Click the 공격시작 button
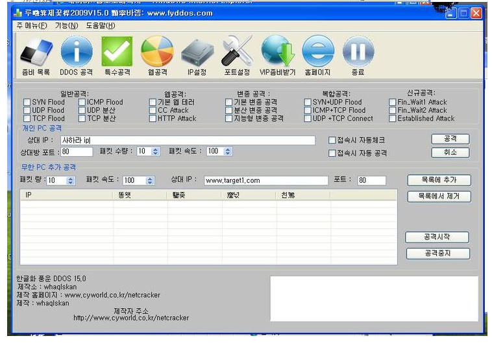 (x=437, y=237)
